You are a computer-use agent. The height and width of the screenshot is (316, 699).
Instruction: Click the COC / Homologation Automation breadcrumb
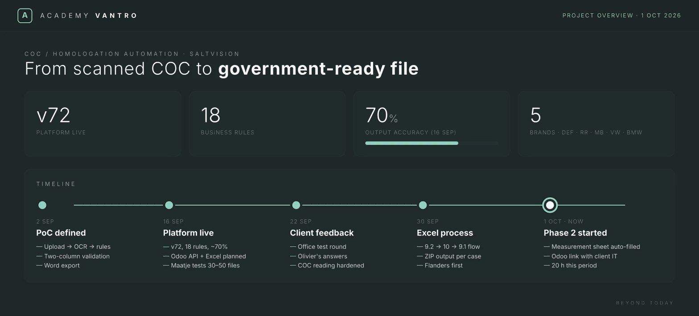(132, 54)
